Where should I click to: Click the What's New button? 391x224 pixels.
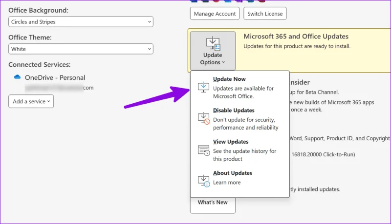[213, 205]
